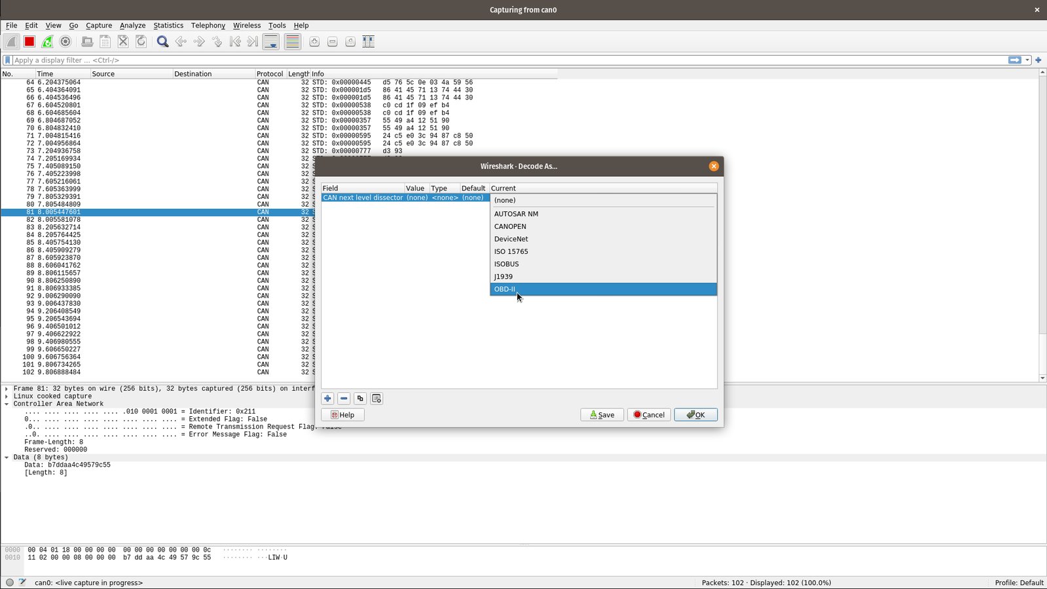The width and height of the screenshot is (1047, 589).
Task: Jump to the last packet
Action: pos(253,42)
